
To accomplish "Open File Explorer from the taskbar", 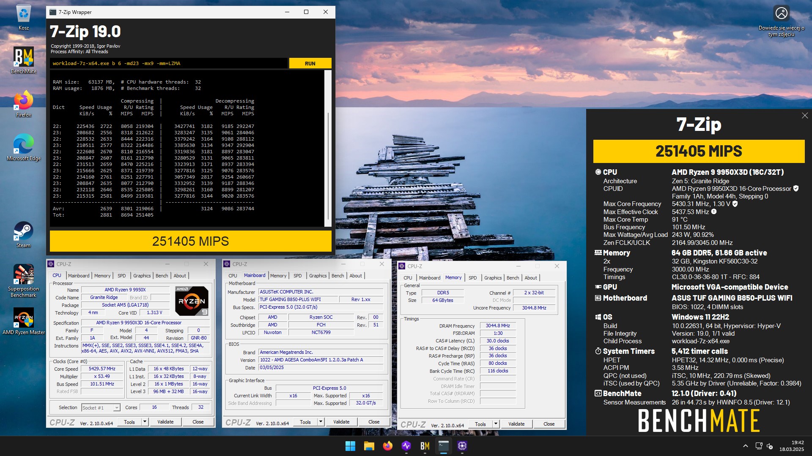I will (x=369, y=446).
